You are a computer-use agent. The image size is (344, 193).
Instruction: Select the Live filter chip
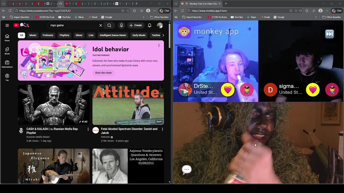[x=91, y=35]
